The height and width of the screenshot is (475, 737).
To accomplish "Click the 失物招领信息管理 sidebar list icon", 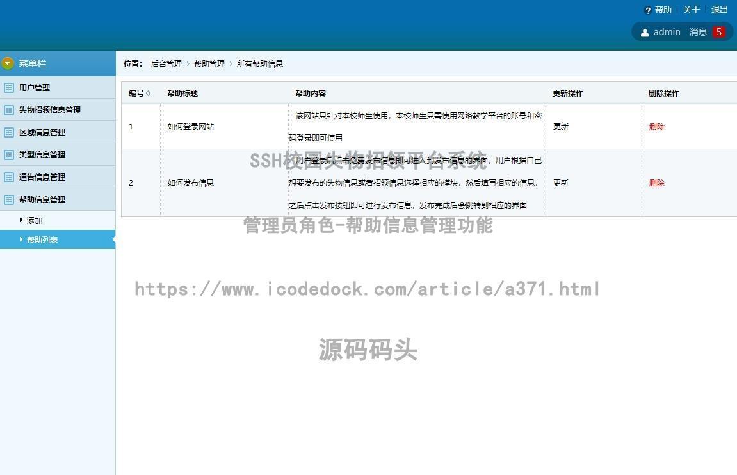I will point(9,110).
